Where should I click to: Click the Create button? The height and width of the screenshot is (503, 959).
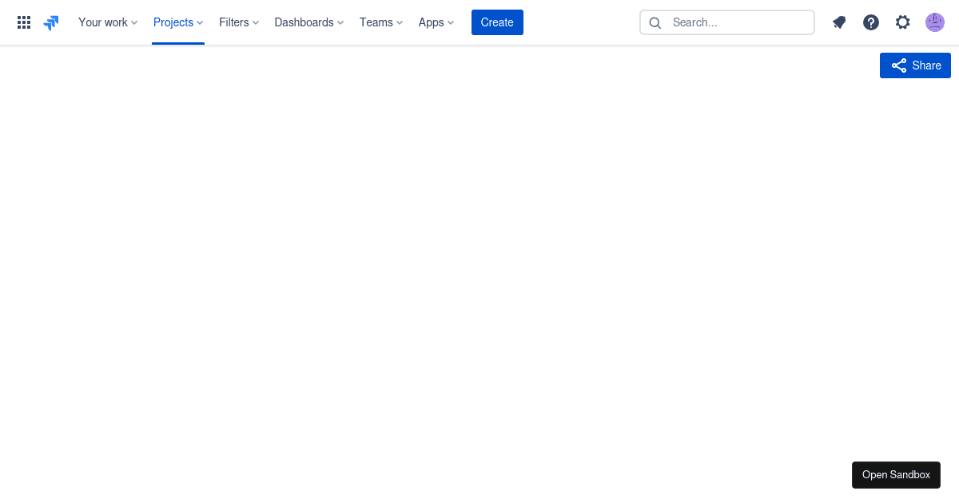coord(497,22)
